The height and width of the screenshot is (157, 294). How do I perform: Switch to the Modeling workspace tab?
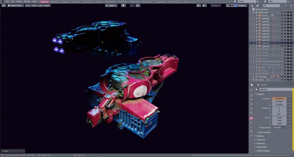[44, 2]
